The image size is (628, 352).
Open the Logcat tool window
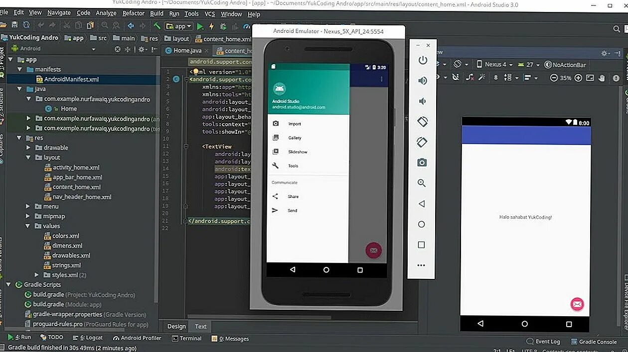87,338
